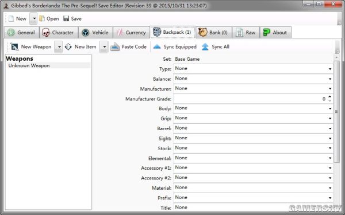This screenshot has width=345, height=215.
Task: Click Sync Equipped arrow icon
Action: (157, 47)
